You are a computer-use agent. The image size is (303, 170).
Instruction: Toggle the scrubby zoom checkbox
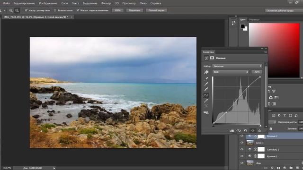tap(78, 10)
